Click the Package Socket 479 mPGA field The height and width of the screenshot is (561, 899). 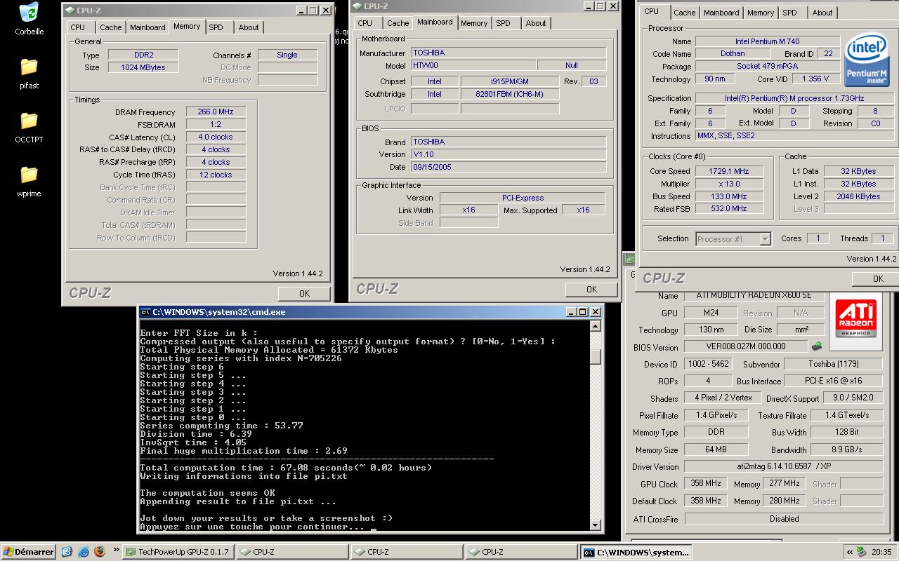coord(767,67)
